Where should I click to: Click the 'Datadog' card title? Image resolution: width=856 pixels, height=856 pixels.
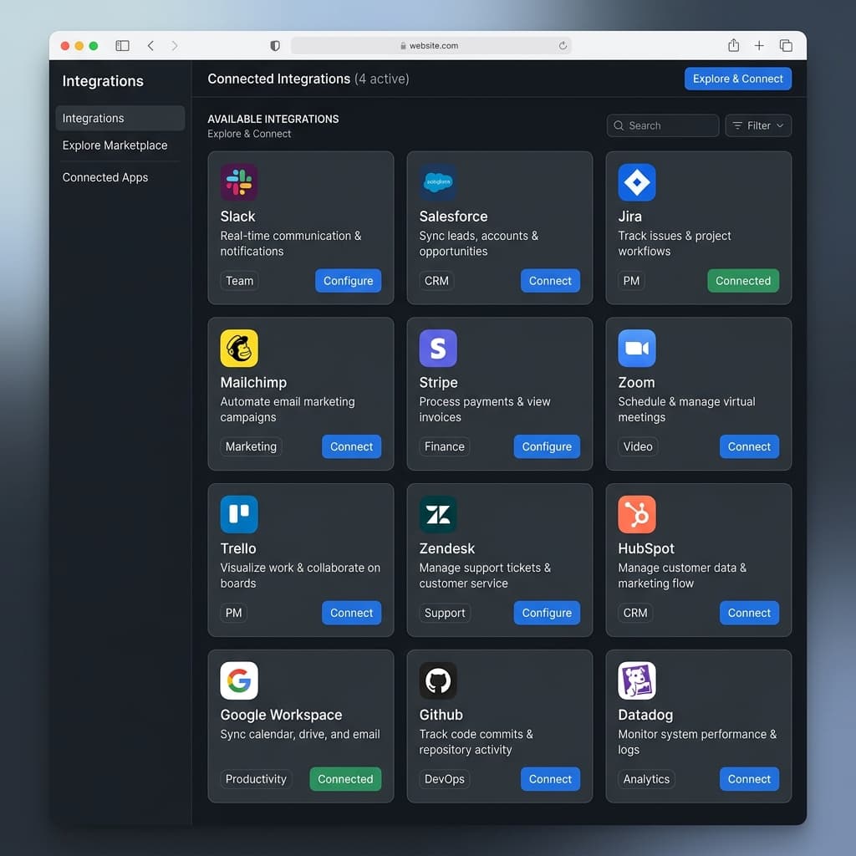click(645, 715)
